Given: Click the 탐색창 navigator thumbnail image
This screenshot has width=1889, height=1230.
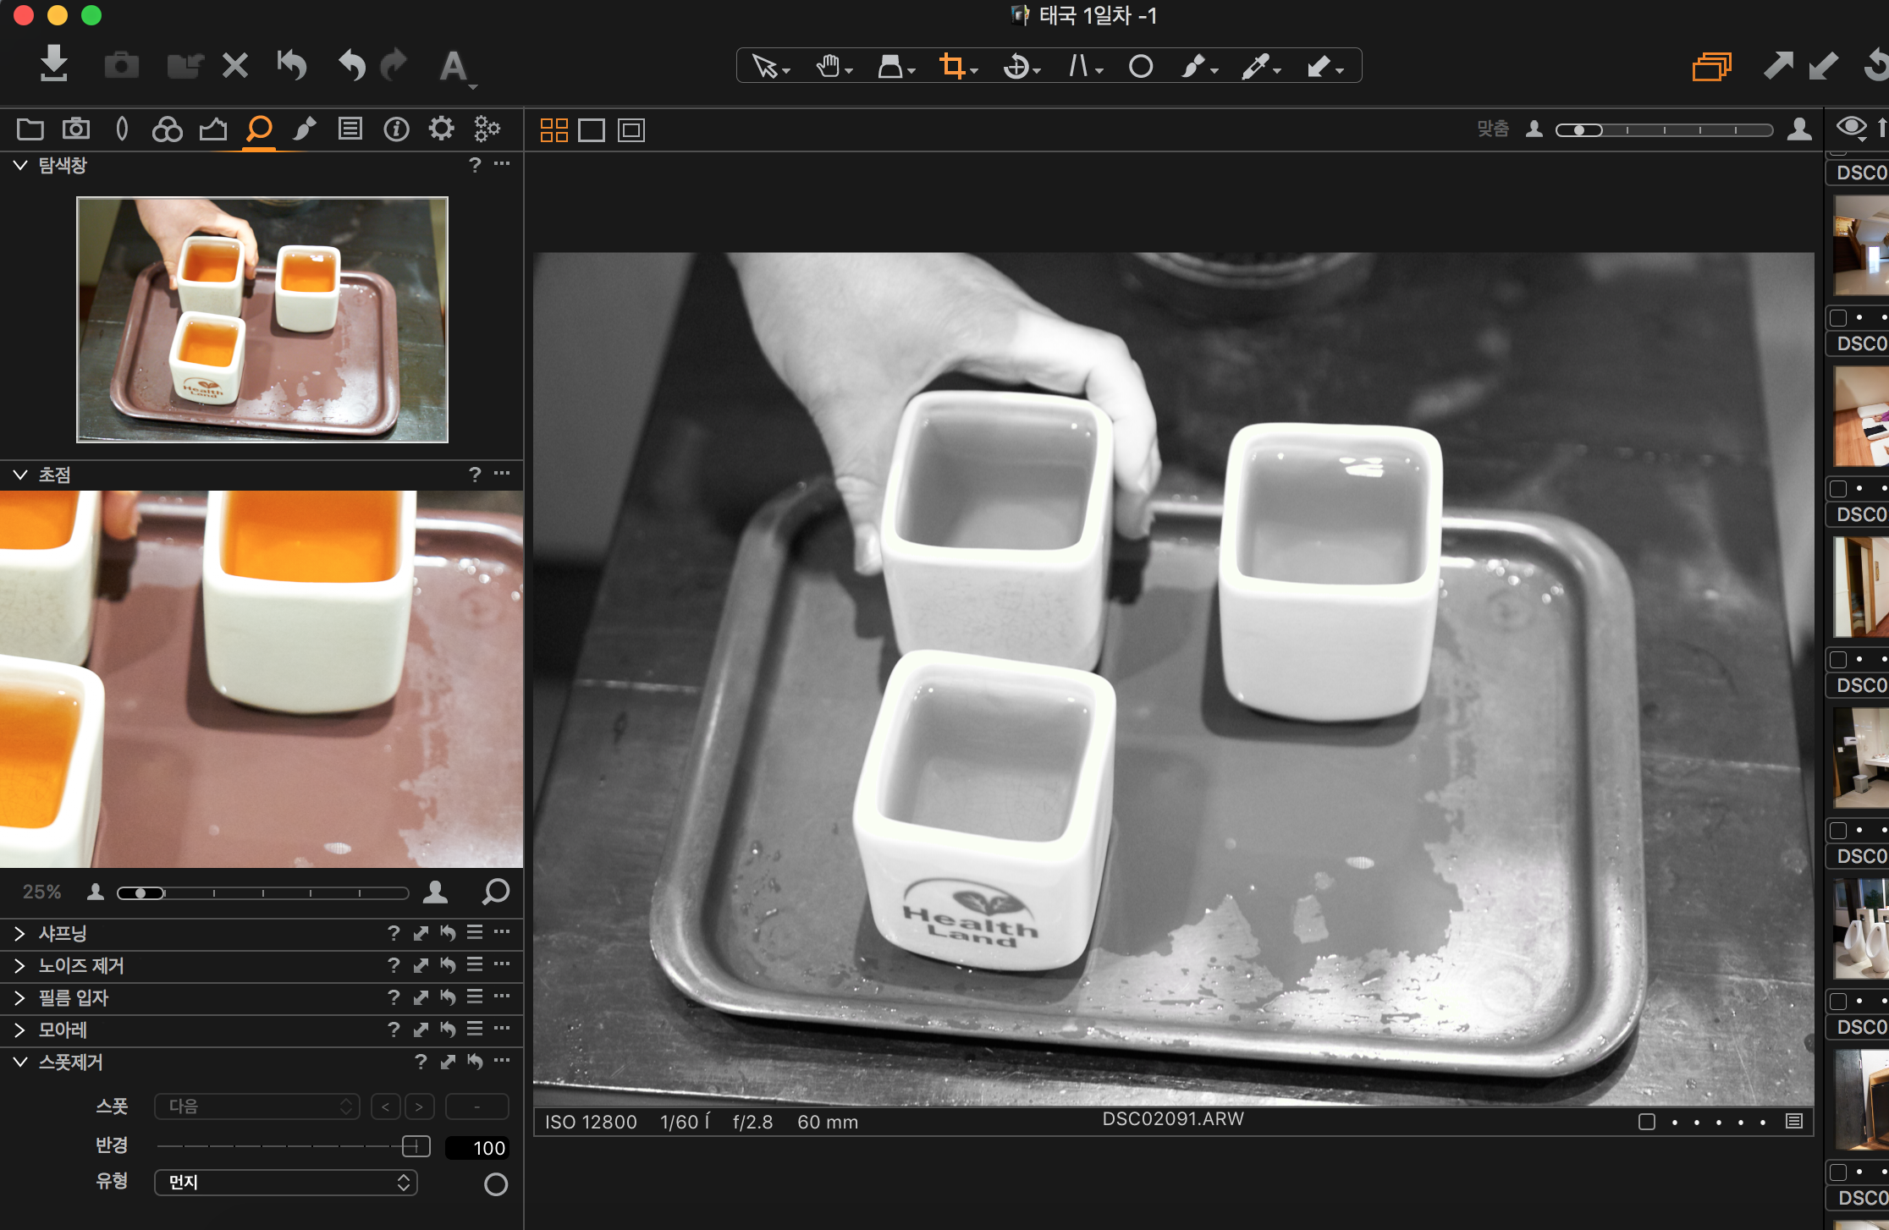Looking at the screenshot, I should pos(262,320).
